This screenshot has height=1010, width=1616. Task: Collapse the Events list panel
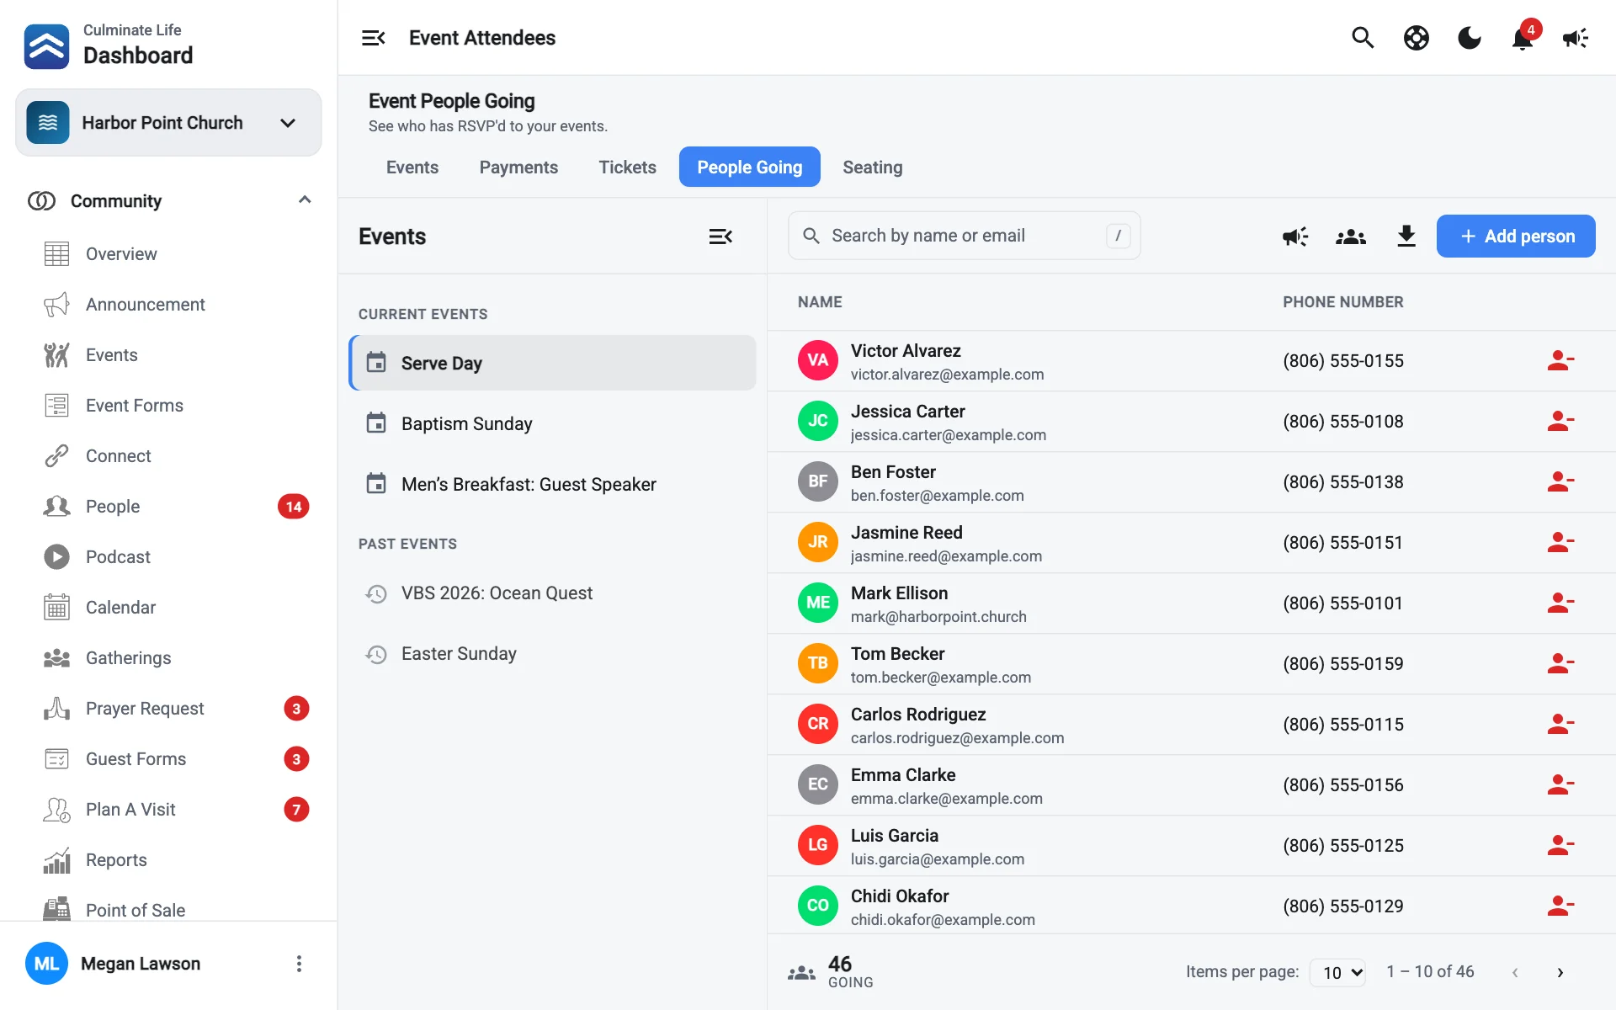tap(720, 237)
